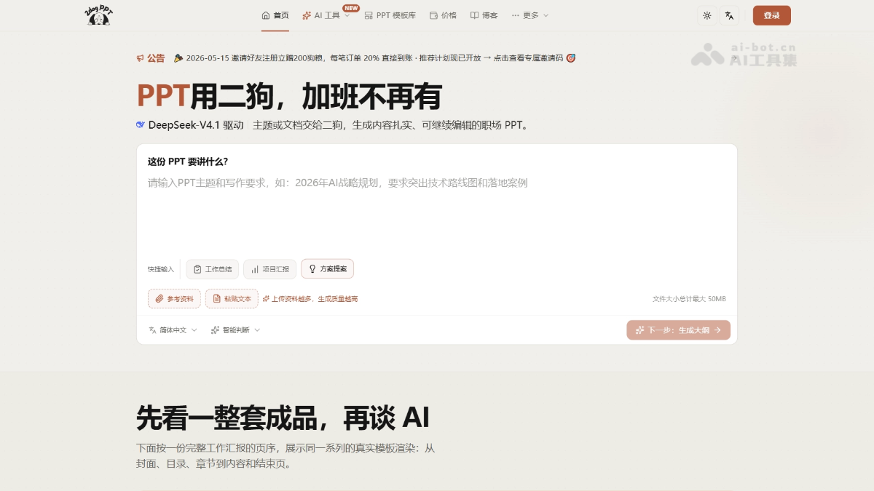Click the DeepSeek-V4.1 驱动 text
Image resolution: width=874 pixels, height=491 pixels.
pos(190,125)
